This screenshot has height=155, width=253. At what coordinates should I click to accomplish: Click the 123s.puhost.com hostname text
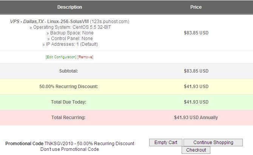coord(110,22)
